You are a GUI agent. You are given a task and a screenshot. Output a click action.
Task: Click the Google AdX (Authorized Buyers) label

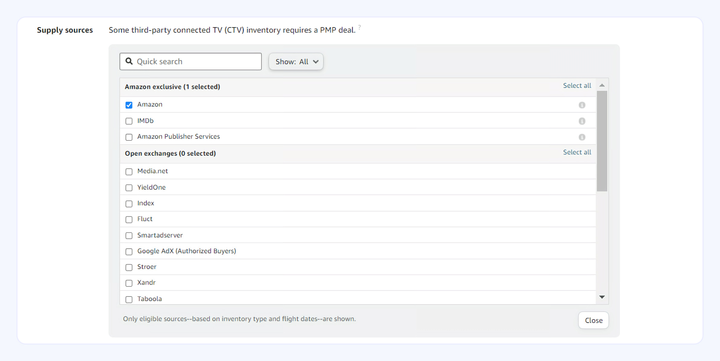point(187,251)
